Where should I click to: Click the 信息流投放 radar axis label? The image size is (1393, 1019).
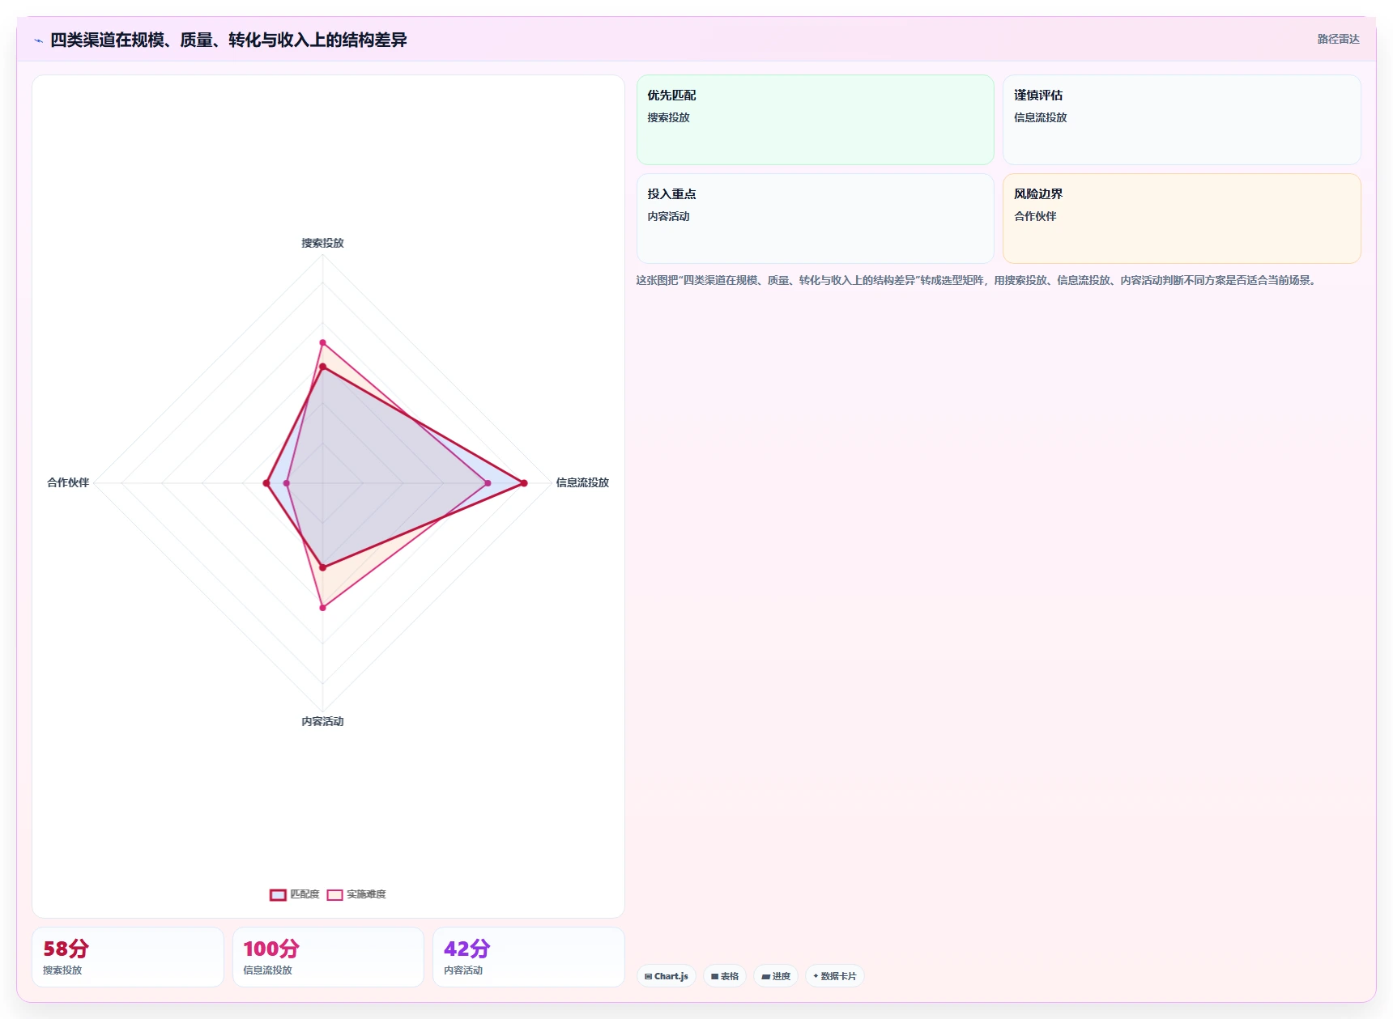[582, 482]
